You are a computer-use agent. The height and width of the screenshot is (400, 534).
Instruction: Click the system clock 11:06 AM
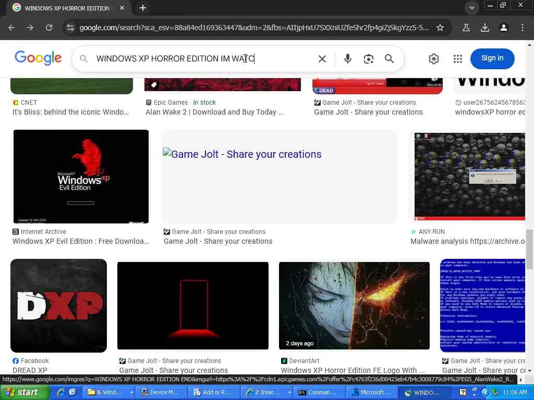(515, 393)
